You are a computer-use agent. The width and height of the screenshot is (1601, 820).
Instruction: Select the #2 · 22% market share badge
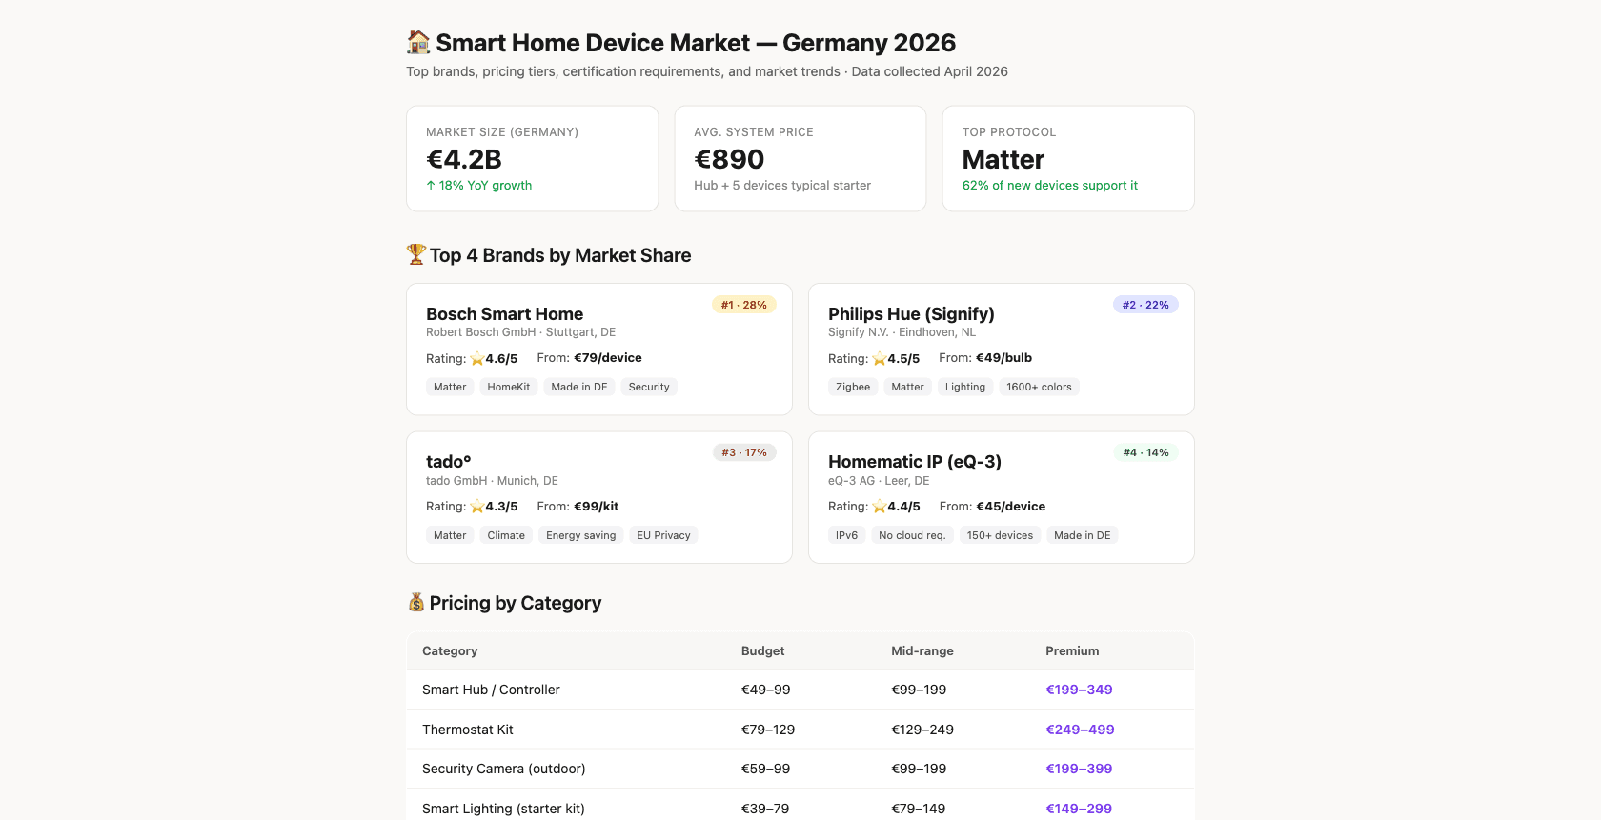coord(1145,305)
